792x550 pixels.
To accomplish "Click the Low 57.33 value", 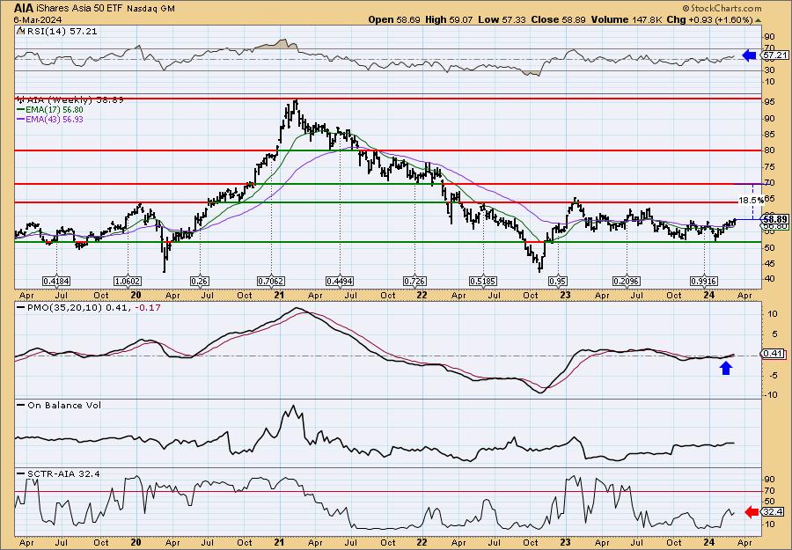I will (x=502, y=19).
